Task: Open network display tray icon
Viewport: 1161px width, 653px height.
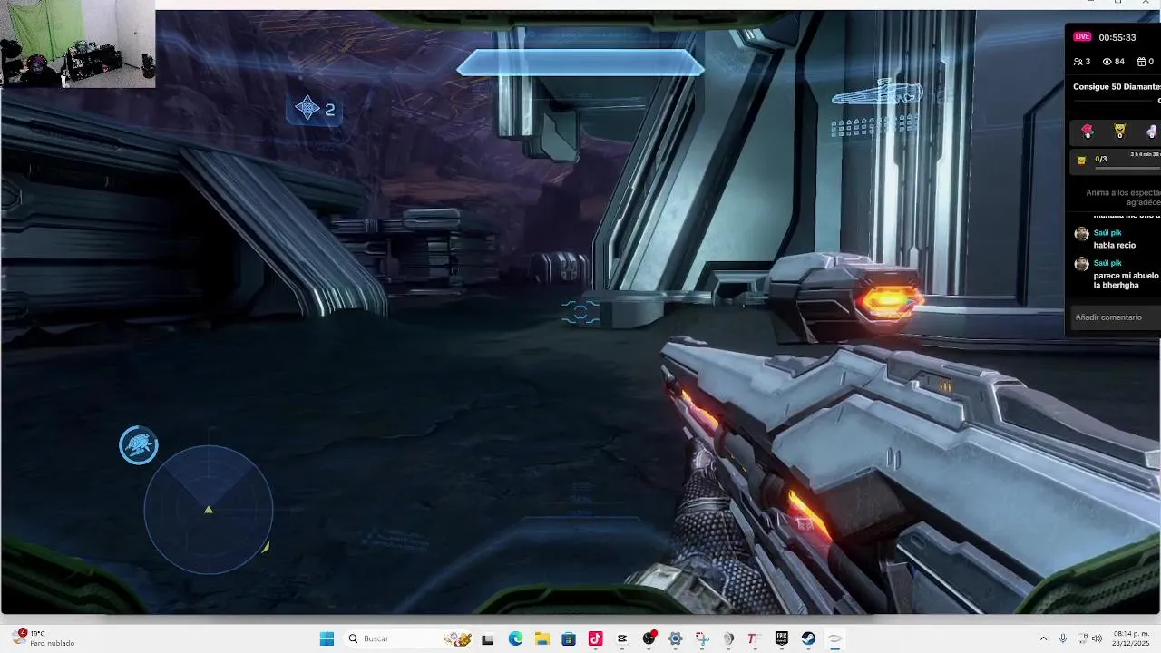Action: (1081, 638)
